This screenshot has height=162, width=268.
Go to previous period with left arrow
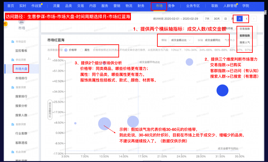[247, 19]
